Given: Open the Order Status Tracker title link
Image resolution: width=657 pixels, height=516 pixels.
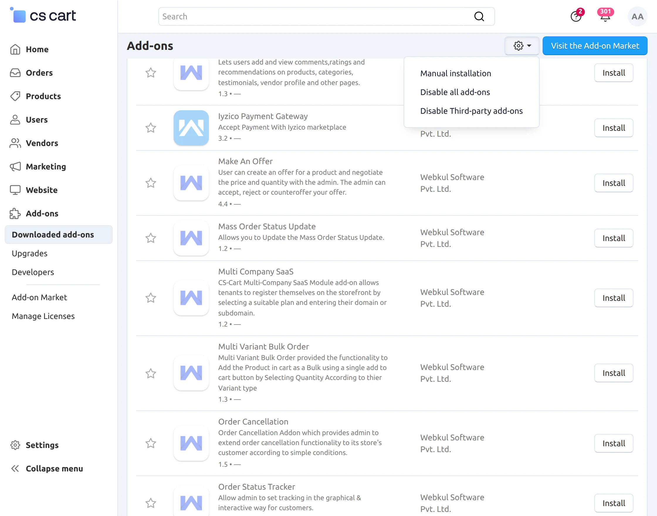Looking at the screenshot, I should click(x=257, y=487).
